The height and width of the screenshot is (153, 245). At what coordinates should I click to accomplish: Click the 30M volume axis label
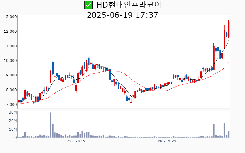click(13, 112)
